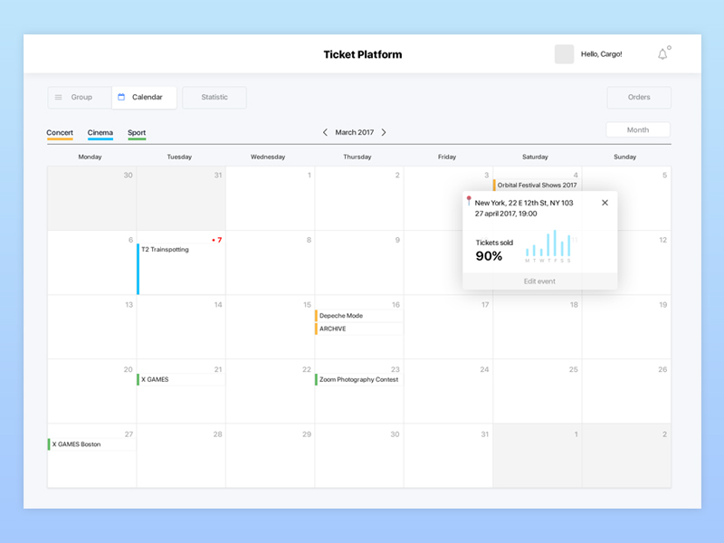Click the tickets sold bar chart
This screenshot has width=724, height=543.
click(549, 246)
